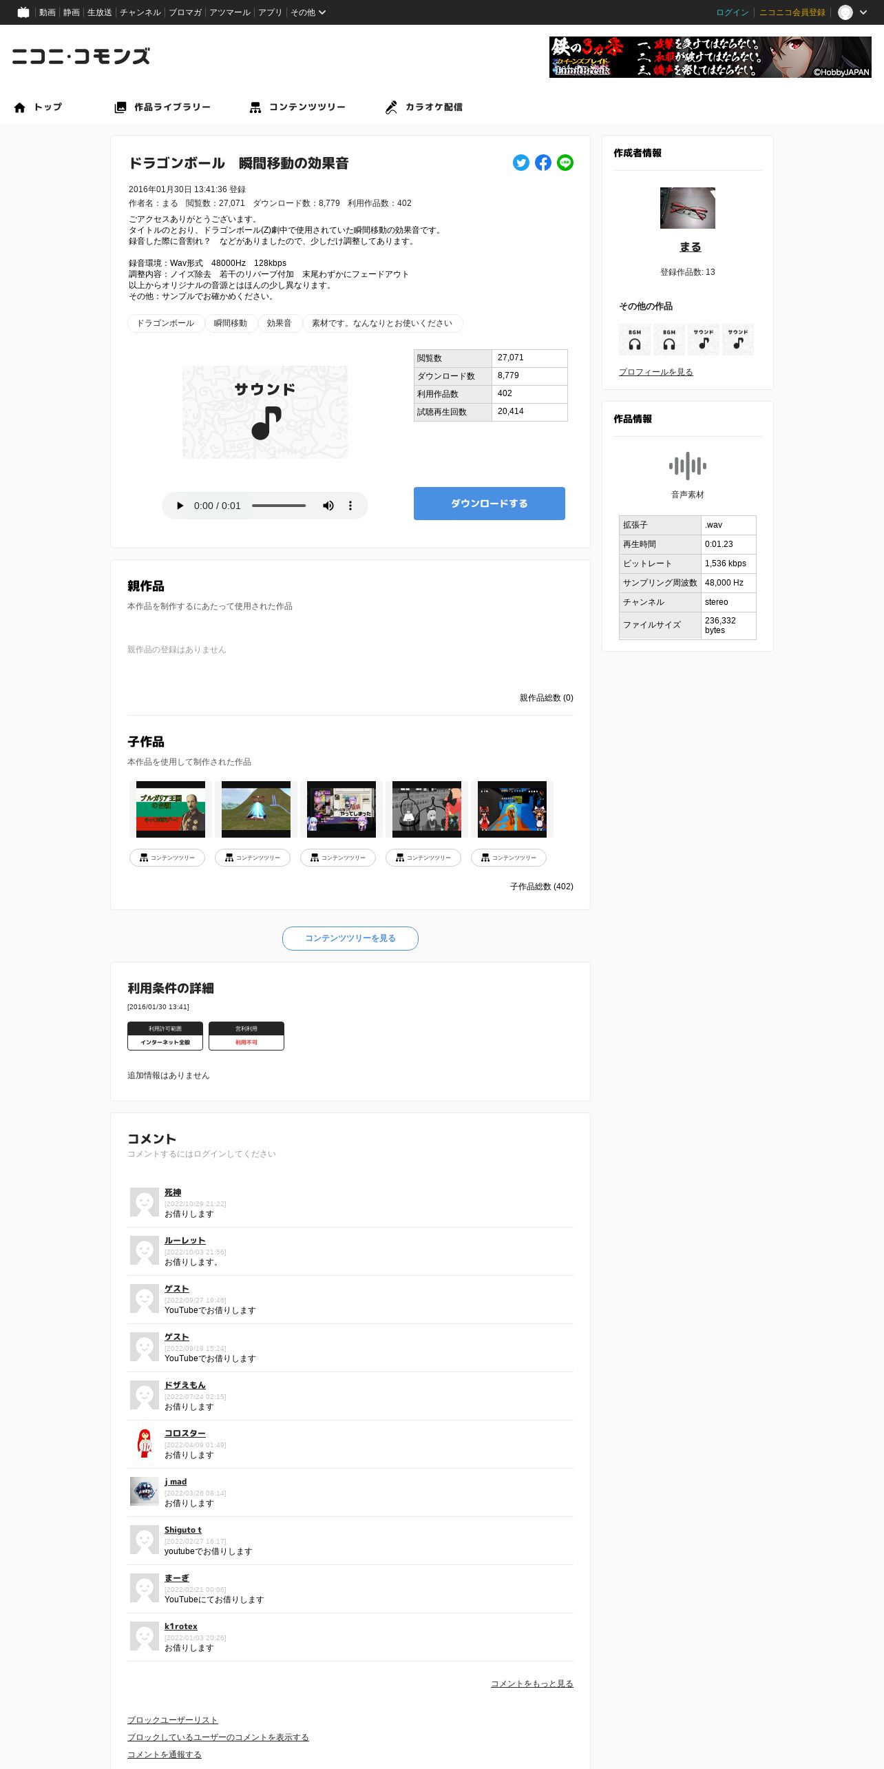Click コメントを通報する link
This screenshot has height=1769, width=884.
165,1755
